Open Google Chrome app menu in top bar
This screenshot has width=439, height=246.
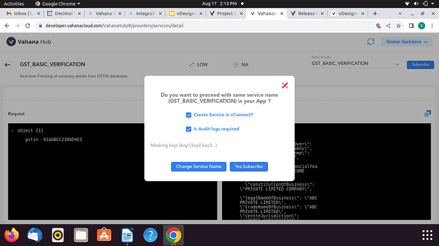[57, 4]
